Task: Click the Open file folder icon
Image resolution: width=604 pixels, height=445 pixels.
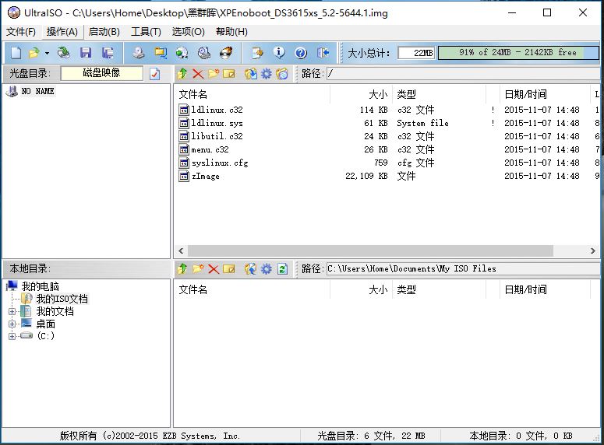Action: click(34, 53)
